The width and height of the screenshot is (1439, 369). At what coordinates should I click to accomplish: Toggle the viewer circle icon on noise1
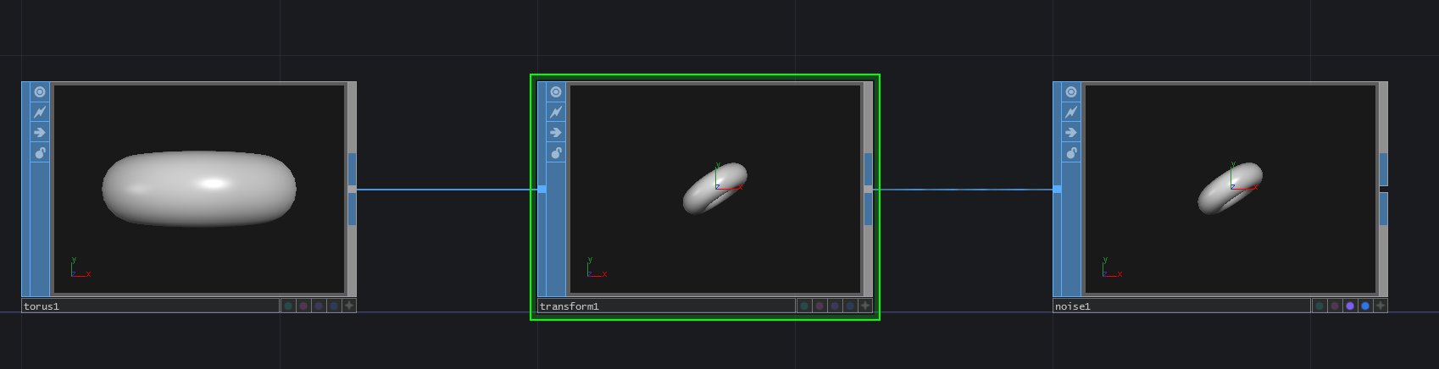pyautogui.click(x=1071, y=91)
